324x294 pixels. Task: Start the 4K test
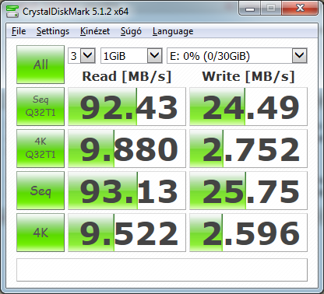tap(40, 233)
